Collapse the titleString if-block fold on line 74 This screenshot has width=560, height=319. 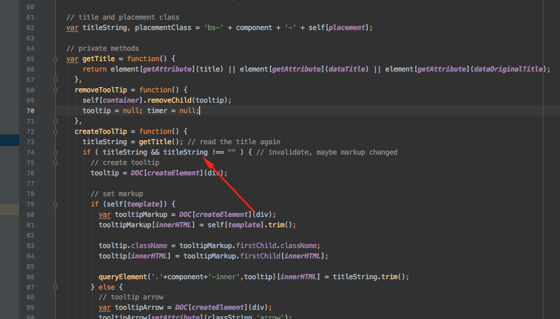56,152
